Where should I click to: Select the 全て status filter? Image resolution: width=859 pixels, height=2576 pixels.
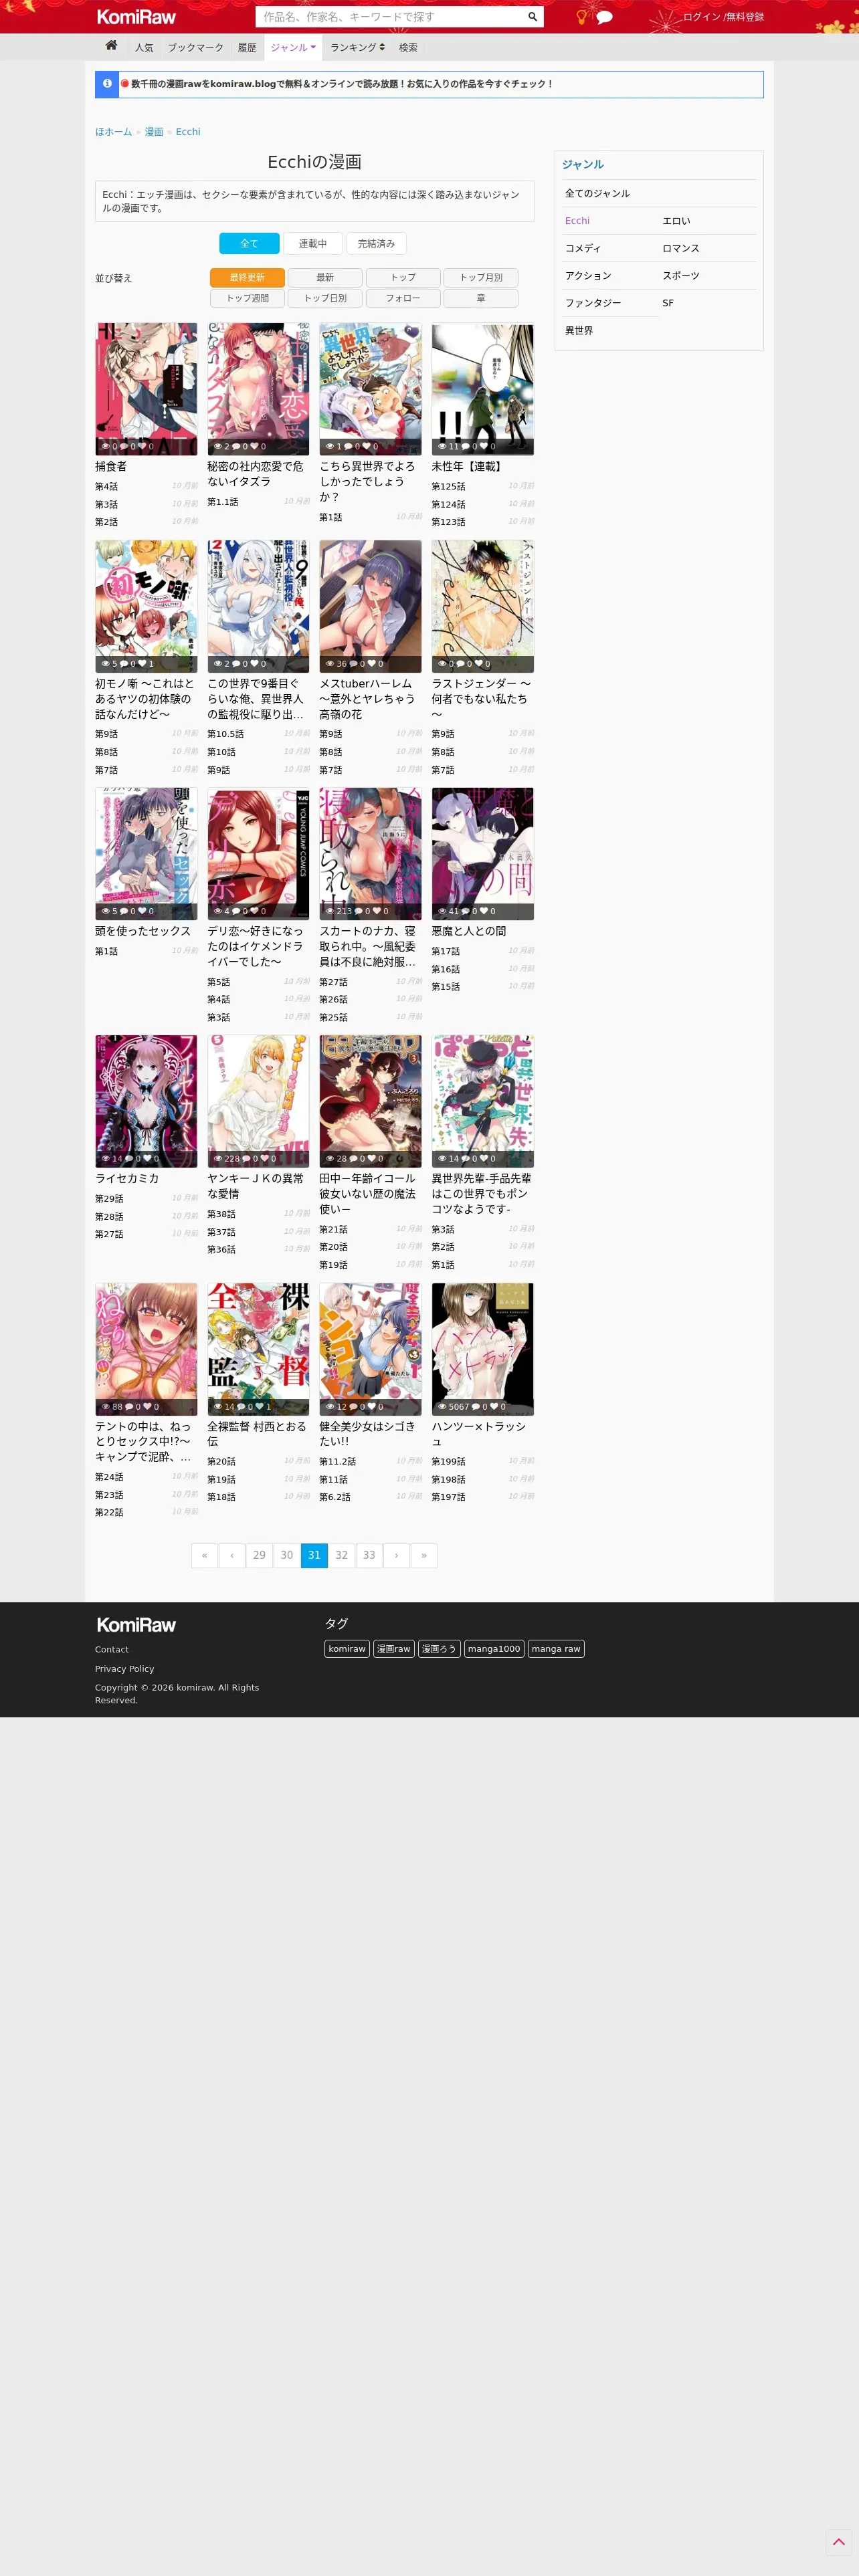pyautogui.click(x=249, y=243)
